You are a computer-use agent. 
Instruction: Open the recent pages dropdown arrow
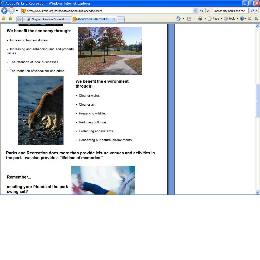[17, 11]
